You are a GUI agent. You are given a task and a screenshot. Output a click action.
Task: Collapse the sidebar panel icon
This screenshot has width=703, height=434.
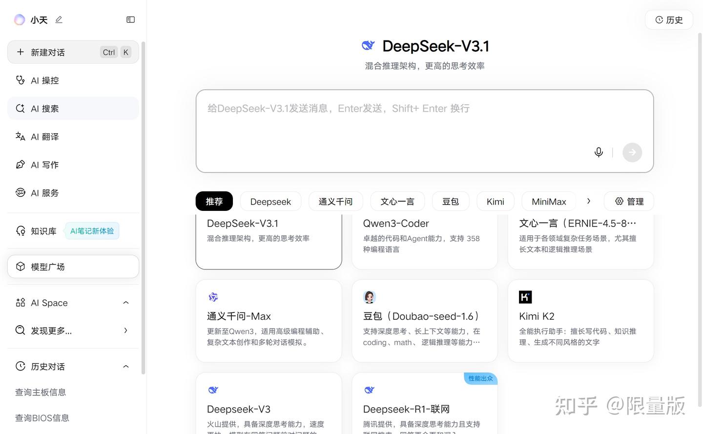pos(130,20)
